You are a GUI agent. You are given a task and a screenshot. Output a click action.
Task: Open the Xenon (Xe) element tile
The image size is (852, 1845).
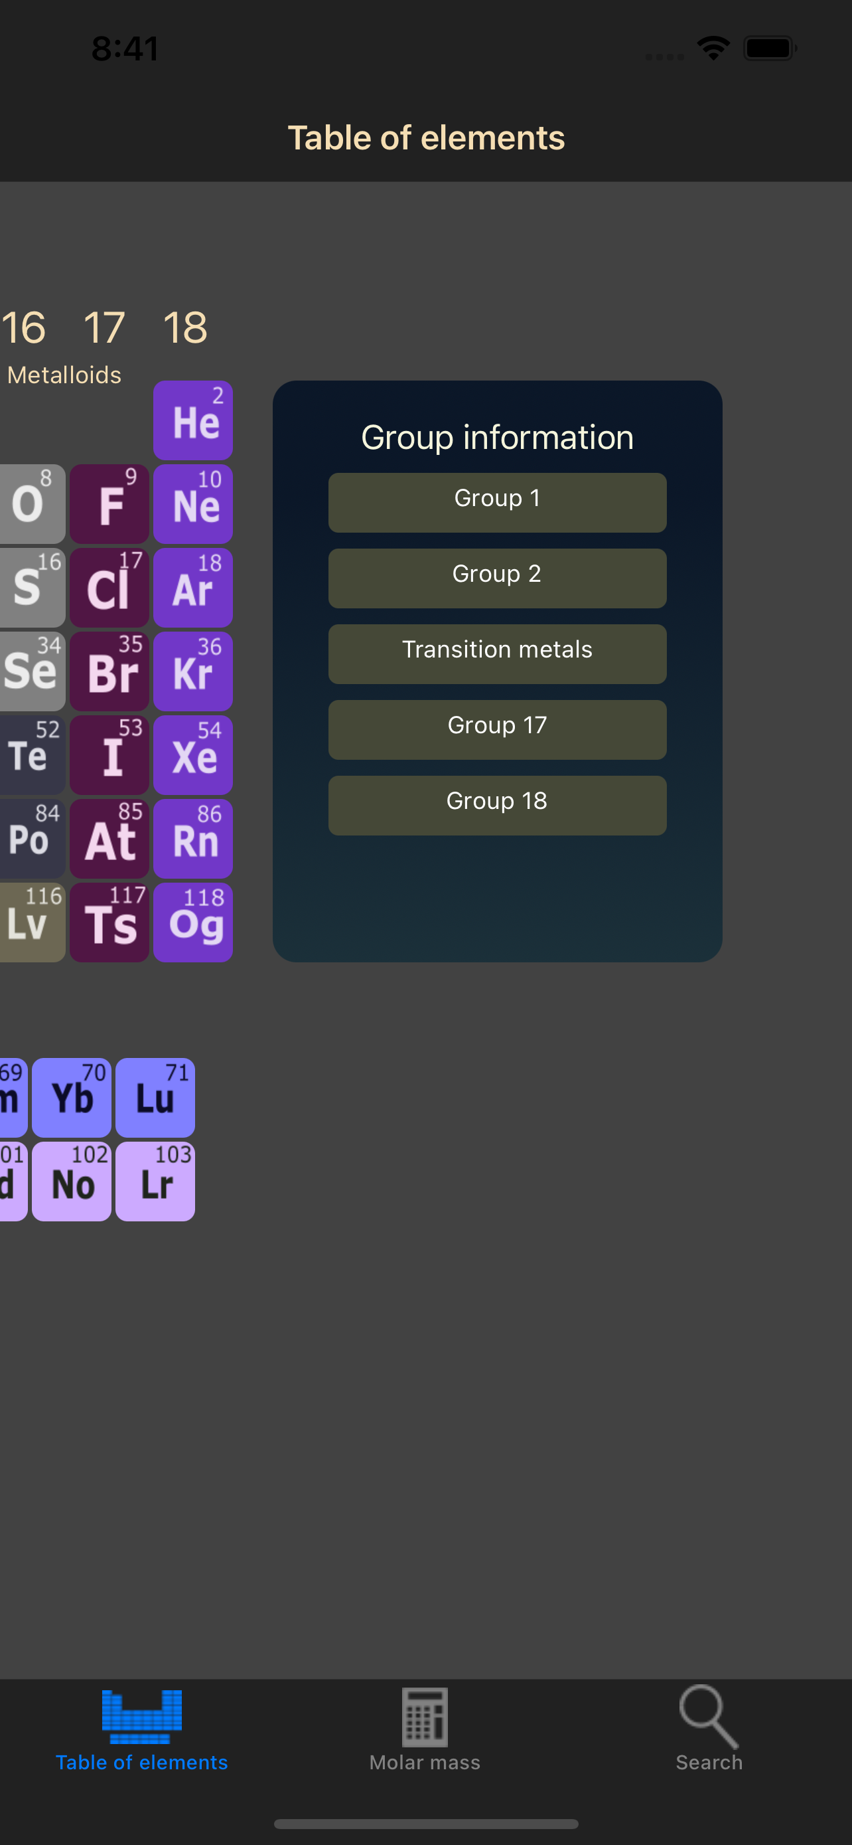(192, 756)
